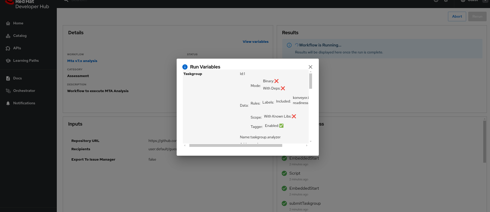Click the Results panel heading

click(x=290, y=33)
